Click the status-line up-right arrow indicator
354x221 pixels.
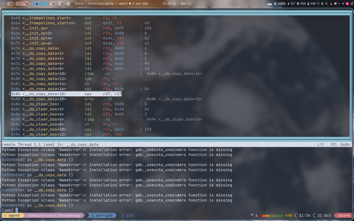pos(251,215)
